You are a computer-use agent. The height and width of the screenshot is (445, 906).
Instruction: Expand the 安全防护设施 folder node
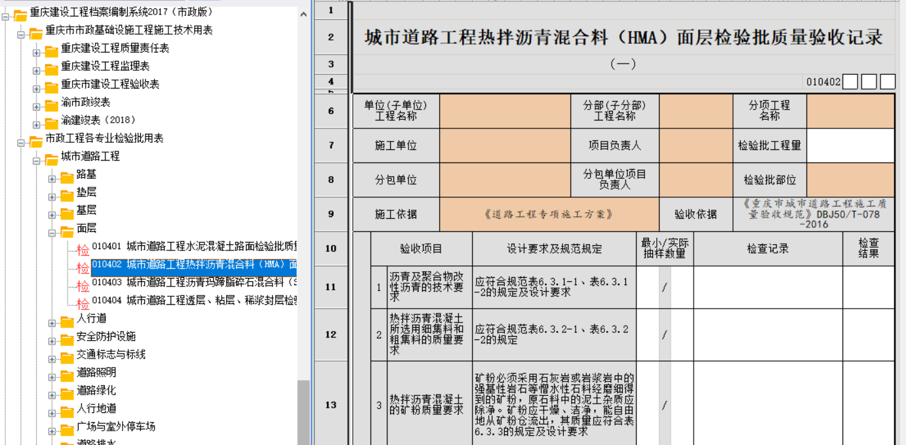tap(52, 341)
